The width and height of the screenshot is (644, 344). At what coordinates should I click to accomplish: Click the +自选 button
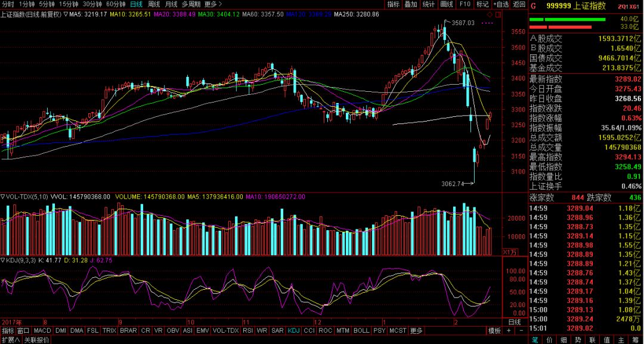500,4
